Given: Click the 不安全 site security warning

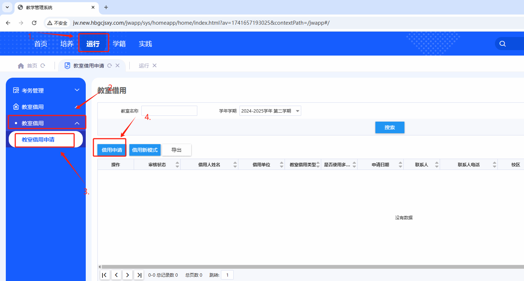Looking at the screenshot, I should [x=57, y=23].
